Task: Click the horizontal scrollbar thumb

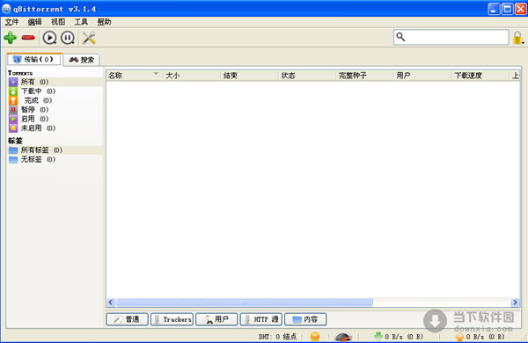Action: coord(245,303)
